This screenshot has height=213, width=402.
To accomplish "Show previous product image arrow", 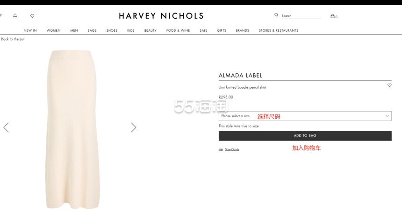I will pos(6,128).
